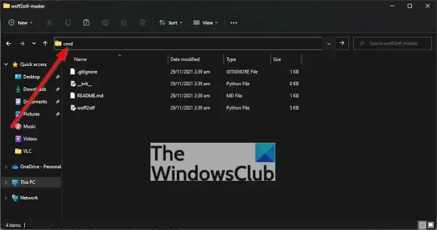The height and width of the screenshot is (230, 437).
Task: Click the .gitignore file icon
Action: [x=73, y=72]
